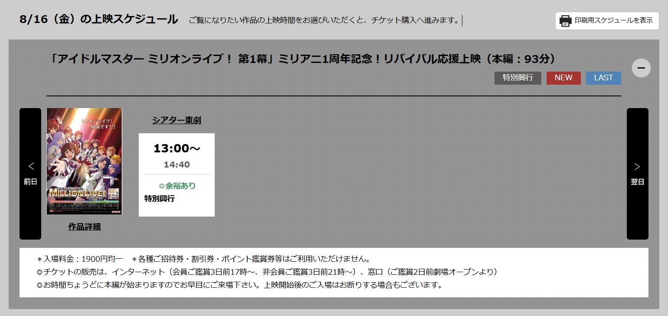The image size is (668, 316).
Task: Click the ◎余裕あり availability text
Action: (177, 186)
